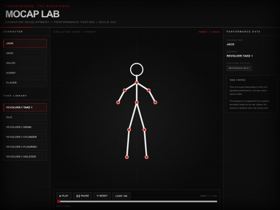Select the JACK character
The image size is (280, 210).
(25, 44)
